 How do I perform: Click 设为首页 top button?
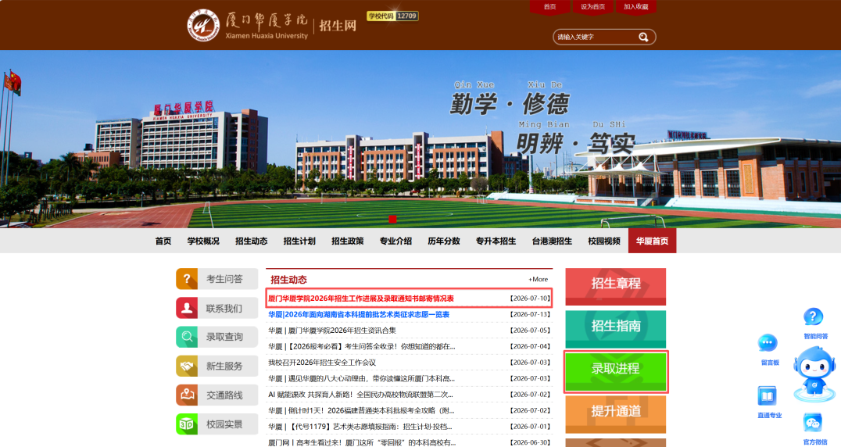592,7
